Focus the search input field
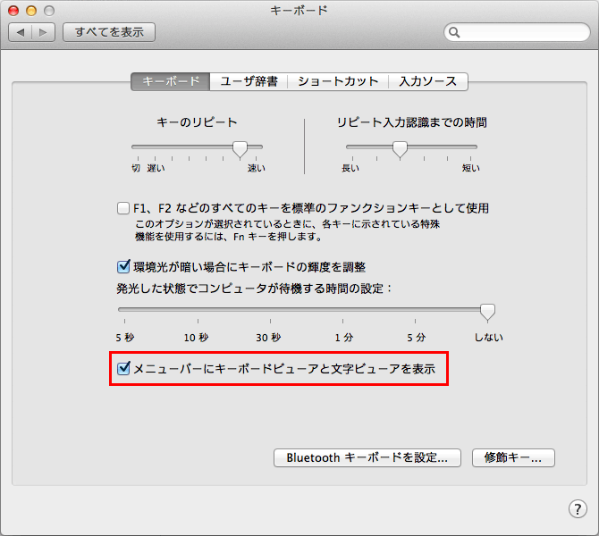Image resolution: width=599 pixels, height=536 pixels. coord(517,32)
